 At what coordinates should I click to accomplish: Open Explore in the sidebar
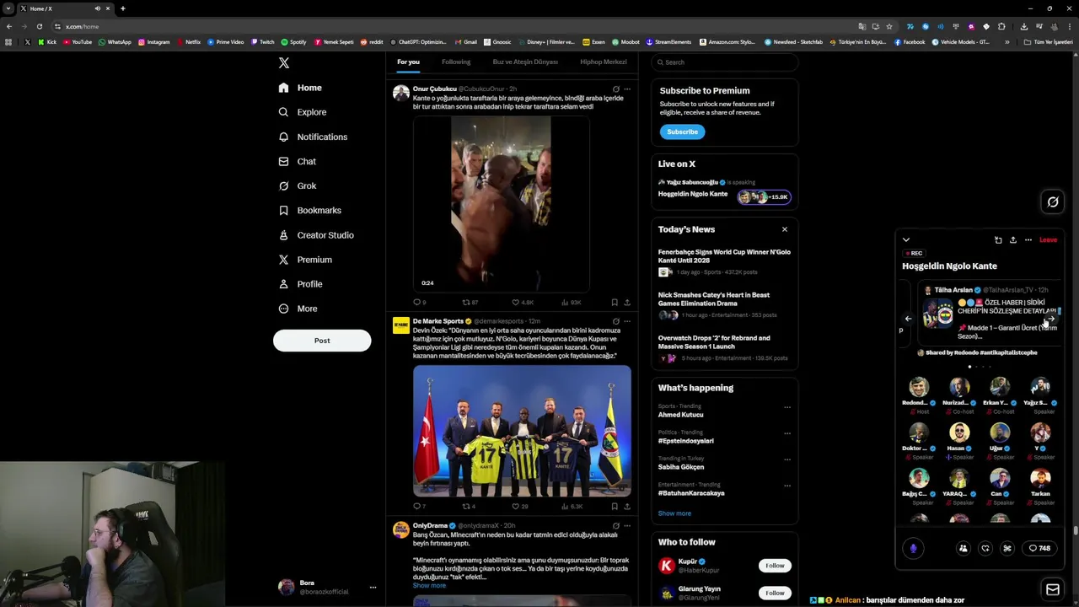click(302, 112)
